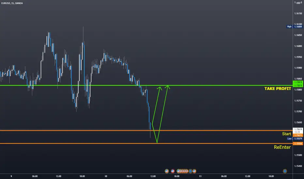Click the Low 1.15579 price label
The width and height of the screenshot is (304, 179).
(x=295, y=139)
